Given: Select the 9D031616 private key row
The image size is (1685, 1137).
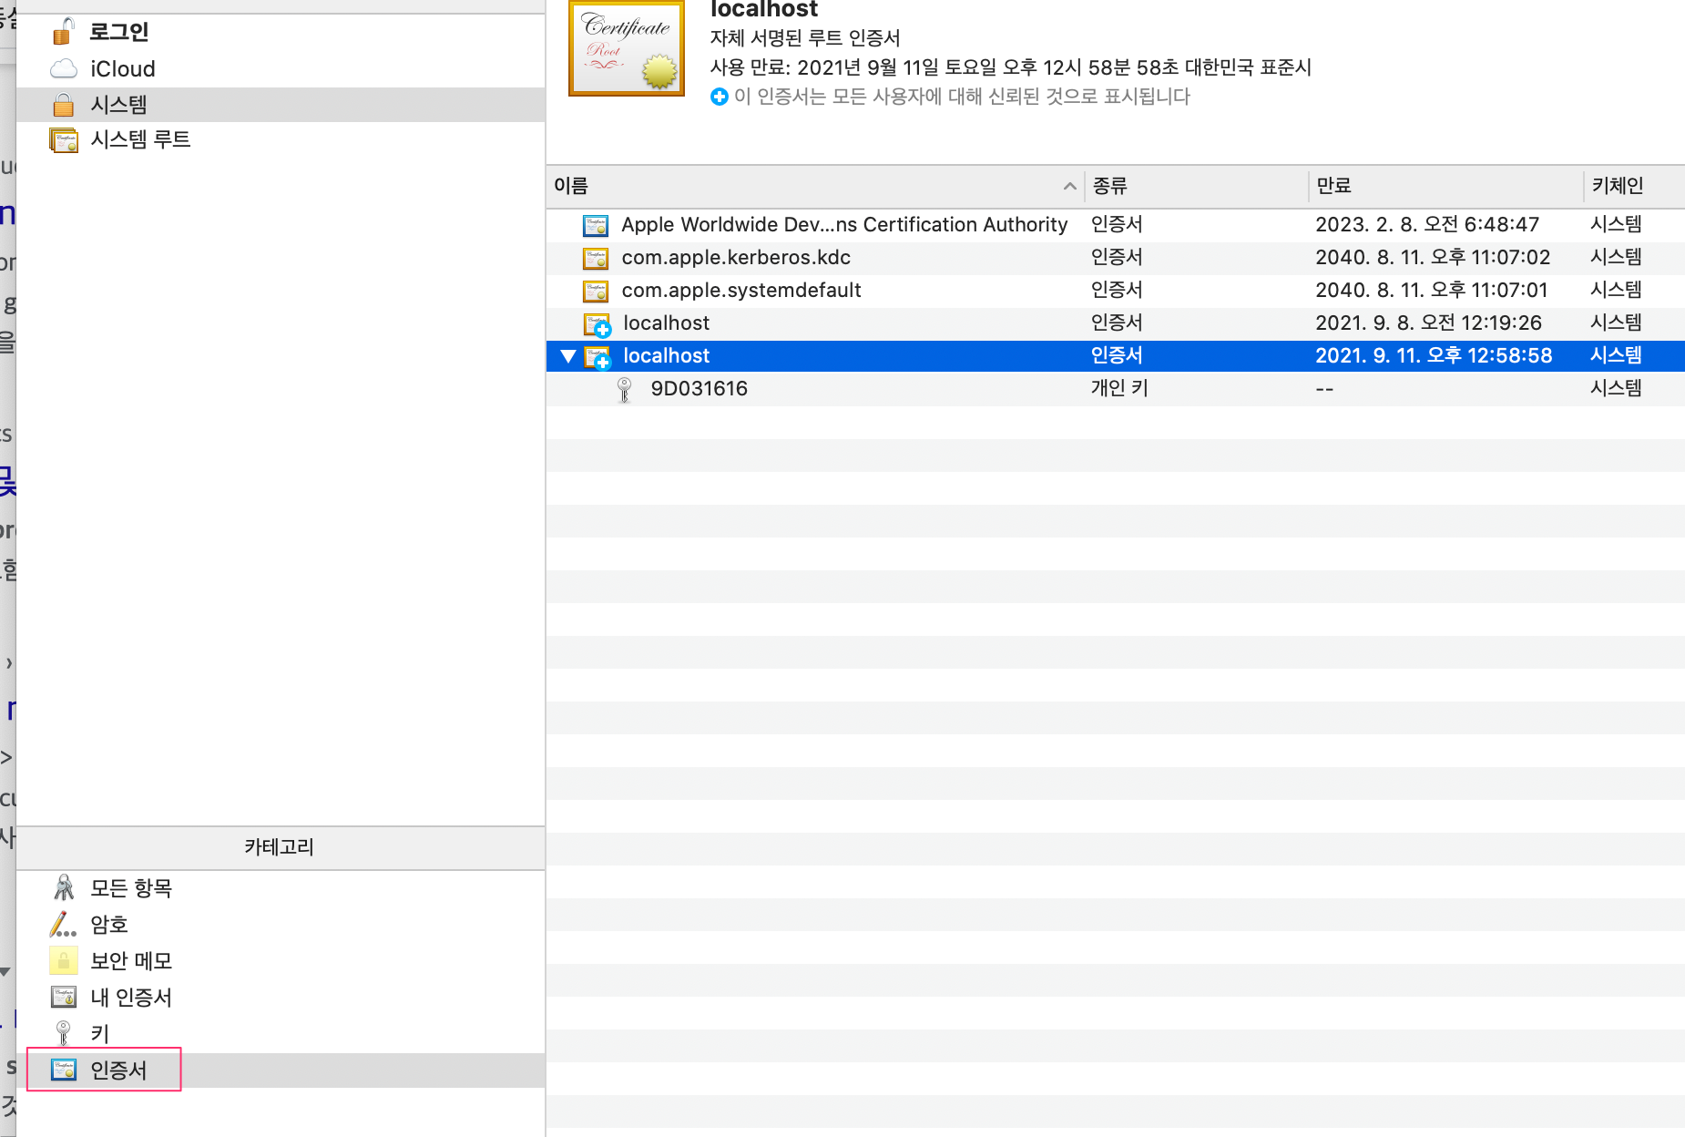Looking at the screenshot, I should tap(699, 389).
